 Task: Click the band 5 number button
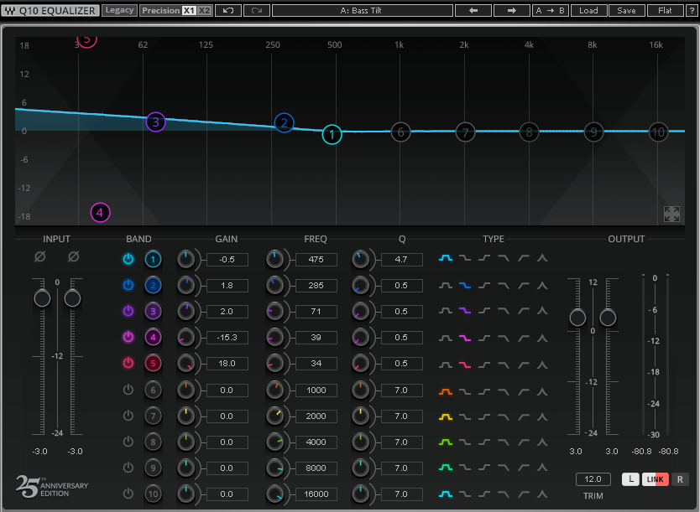click(153, 363)
